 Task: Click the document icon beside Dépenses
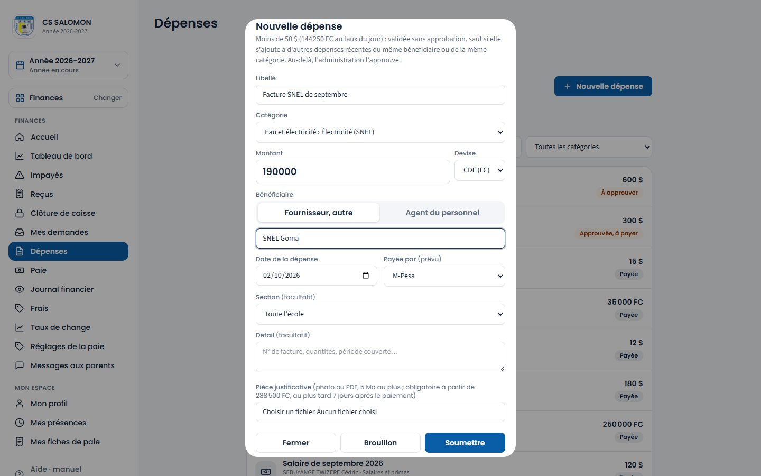20,251
